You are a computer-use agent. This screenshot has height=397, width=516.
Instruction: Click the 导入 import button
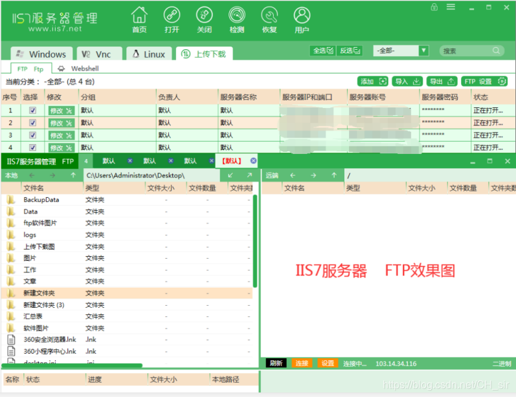coord(407,81)
